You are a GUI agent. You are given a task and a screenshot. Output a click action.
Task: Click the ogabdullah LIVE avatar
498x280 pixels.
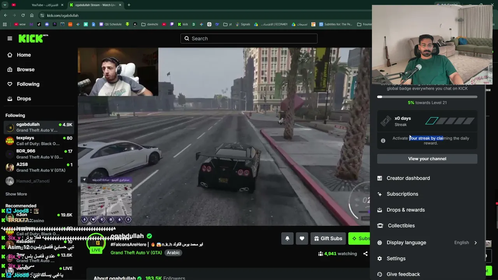tap(96, 243)
